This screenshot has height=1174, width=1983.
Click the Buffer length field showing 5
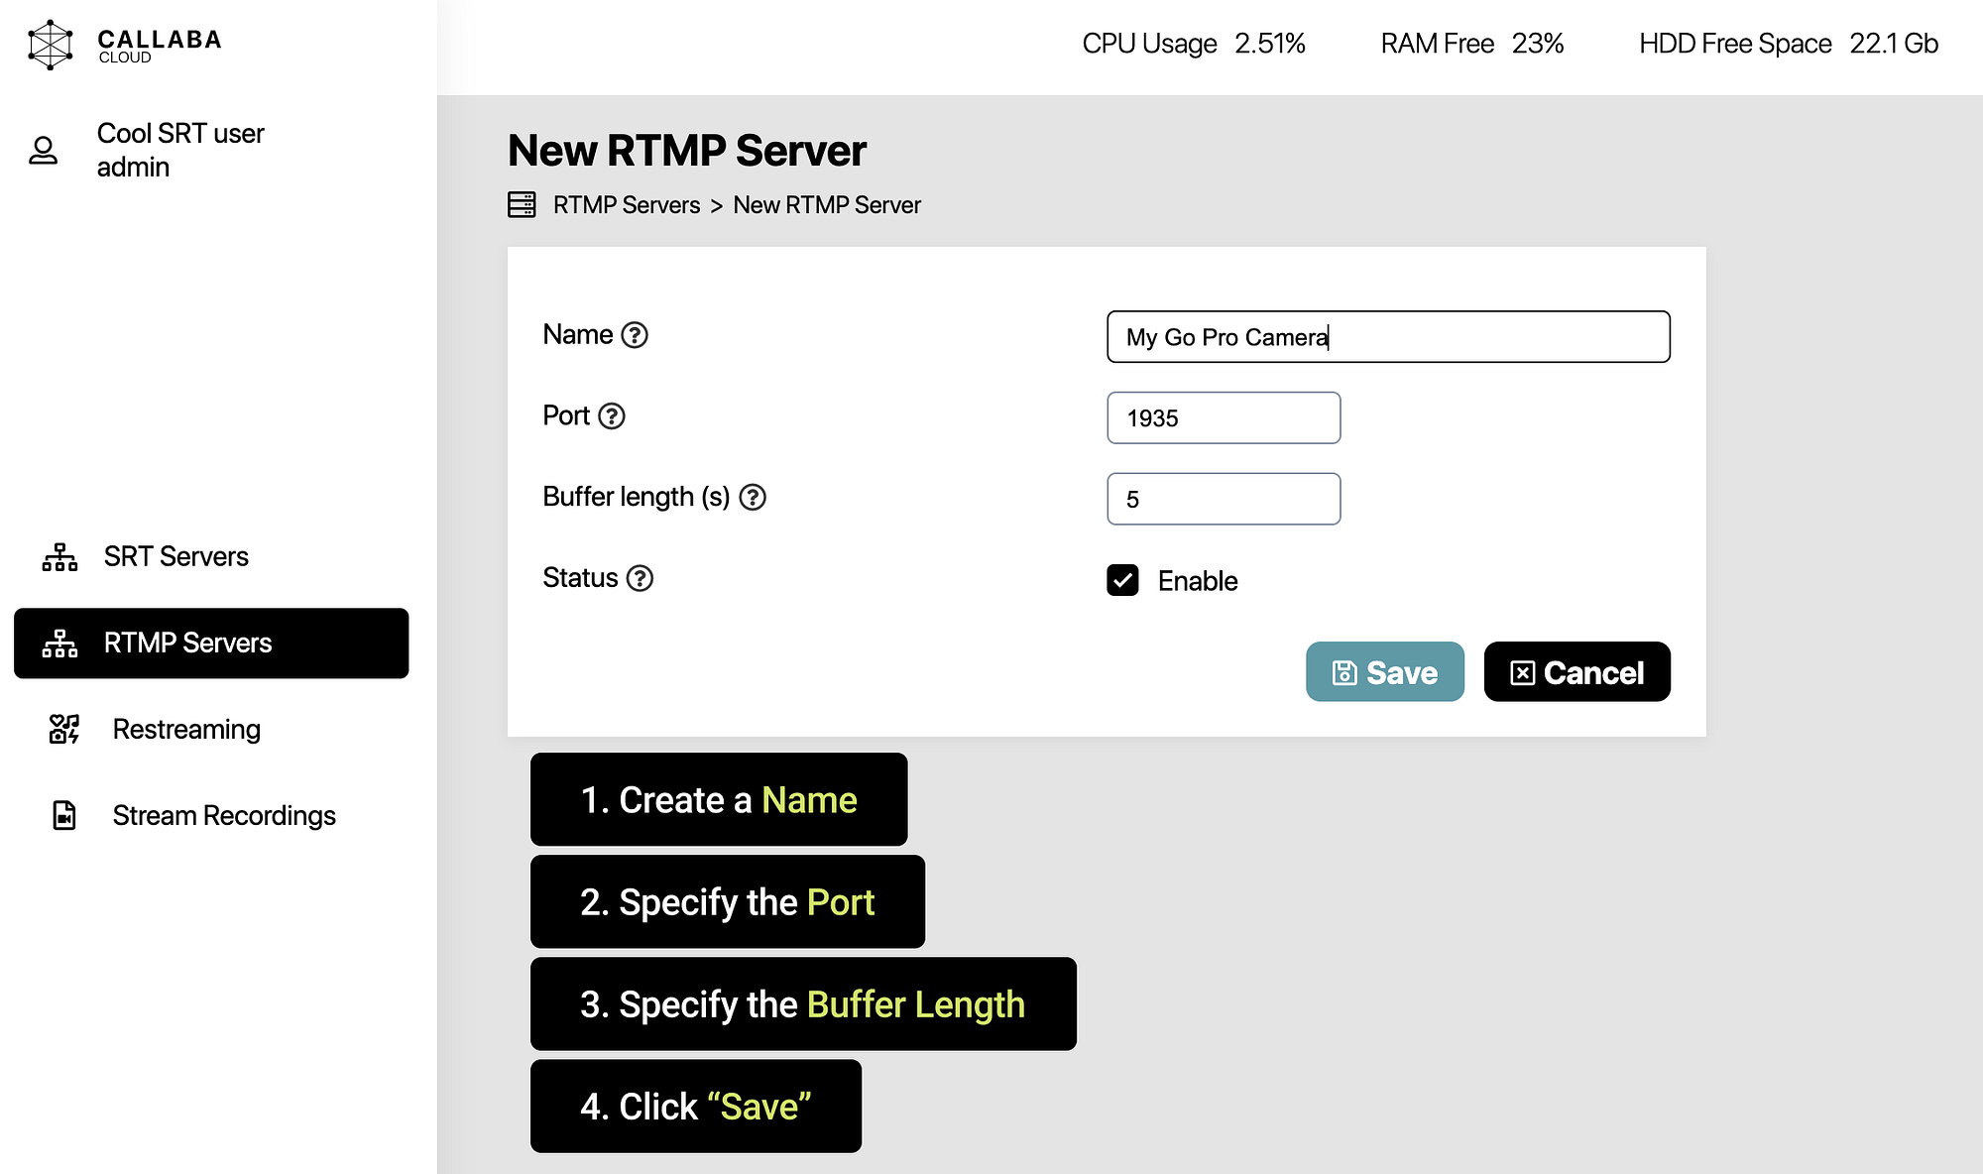click(1224, 499)
